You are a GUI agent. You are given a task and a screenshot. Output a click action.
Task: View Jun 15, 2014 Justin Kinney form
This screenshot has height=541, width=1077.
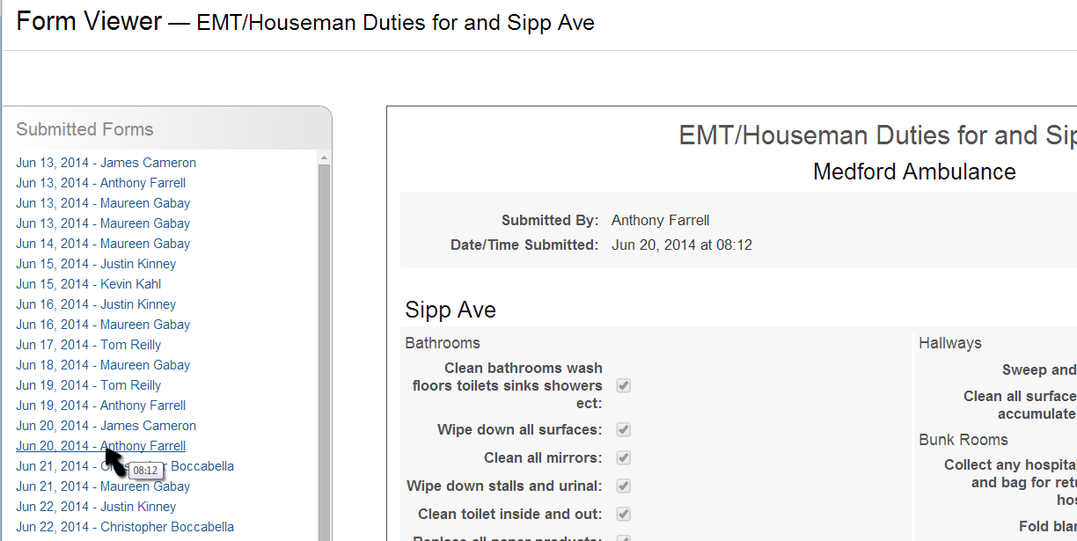point(96,264)
